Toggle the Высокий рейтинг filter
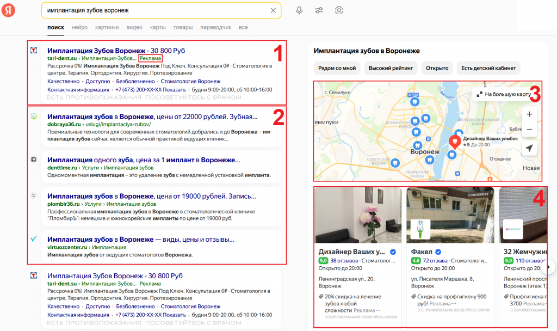Image resolution: width=557 pixels, height=331 pixels. tap(391, 68)
